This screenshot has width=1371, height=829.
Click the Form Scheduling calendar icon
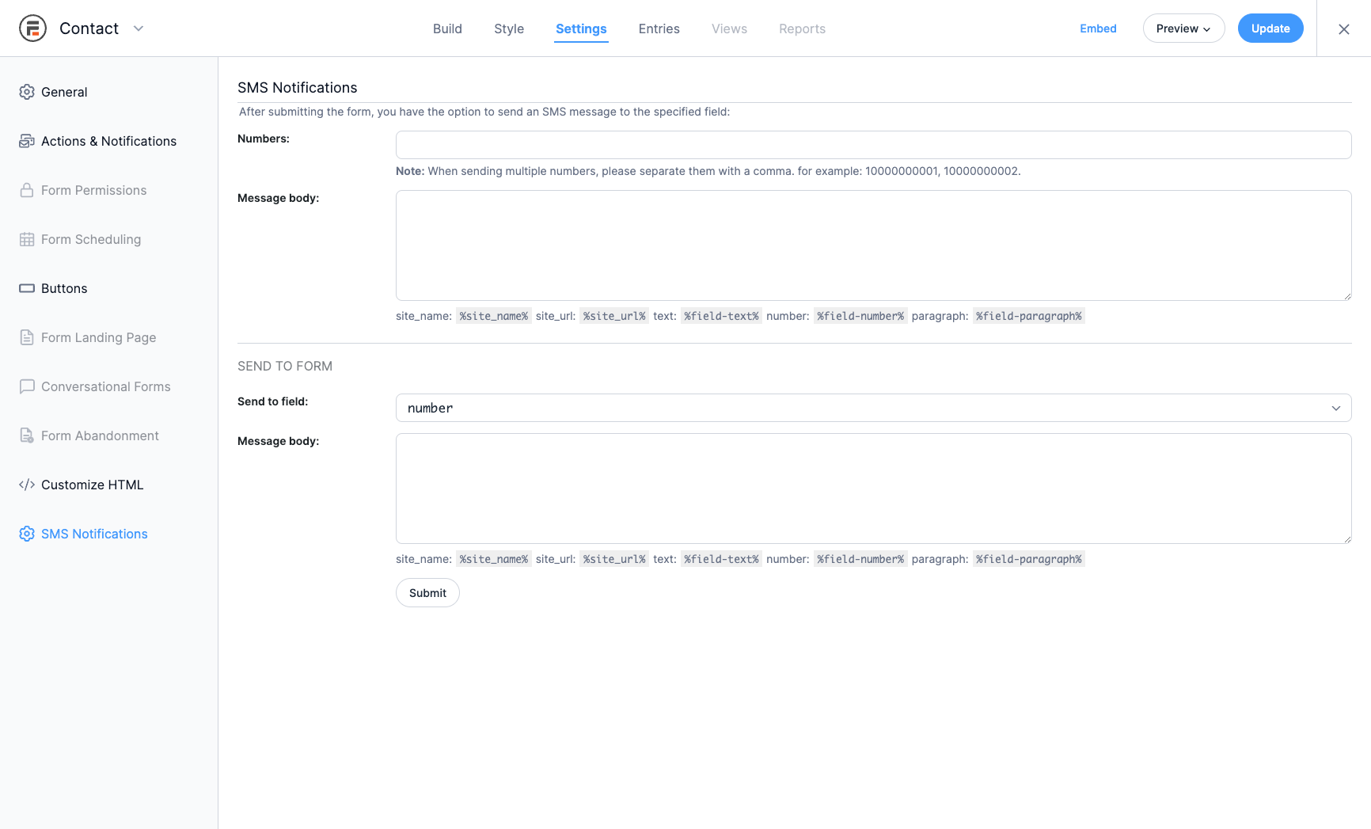pos(27,239)
